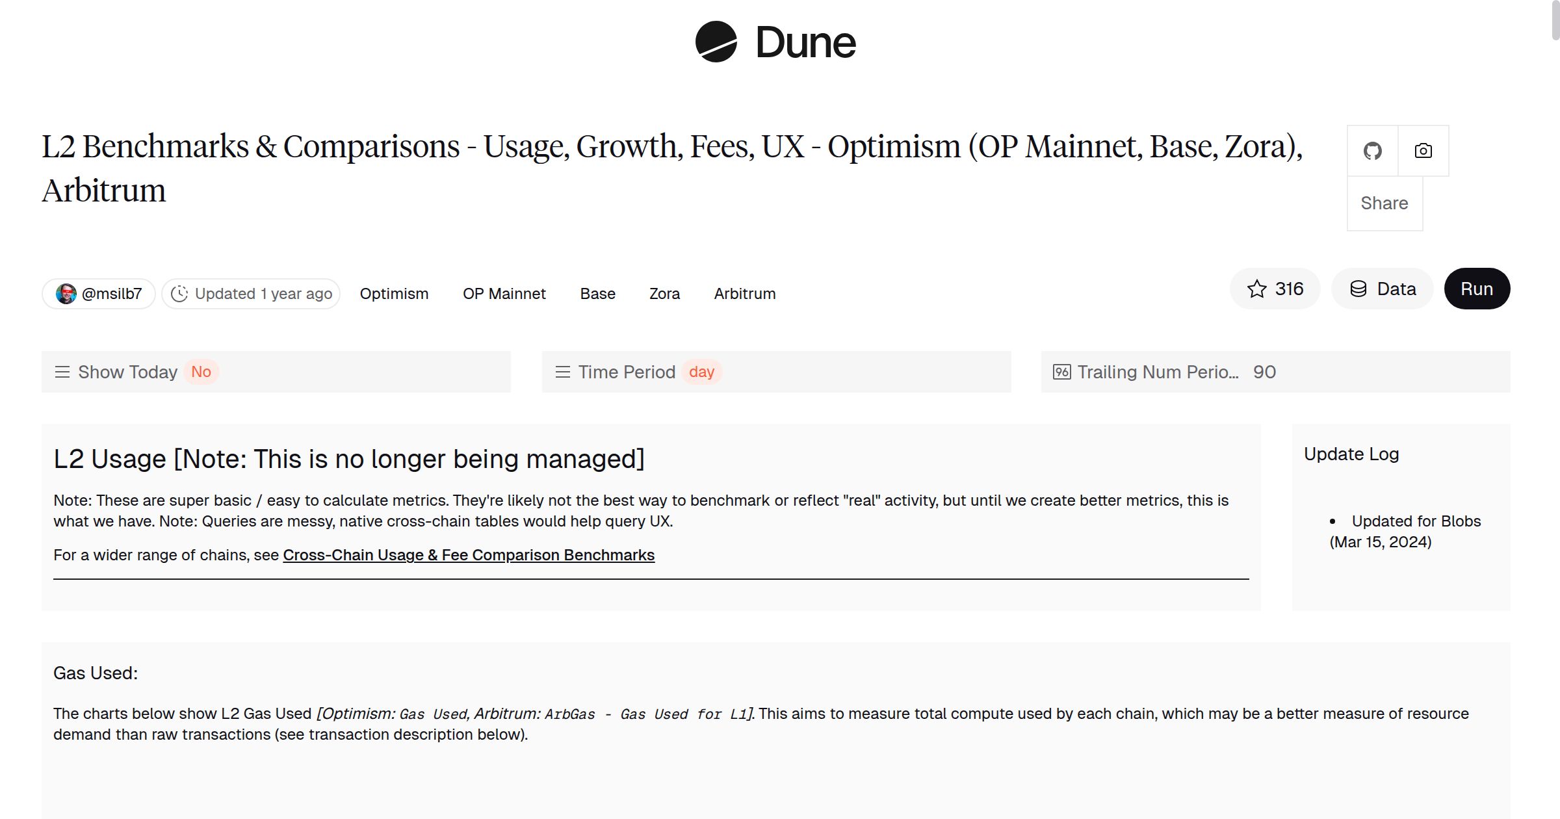1560x819 pixels.
Task: Select the Arbitrum tag
Action: click(x=744, y=293)
